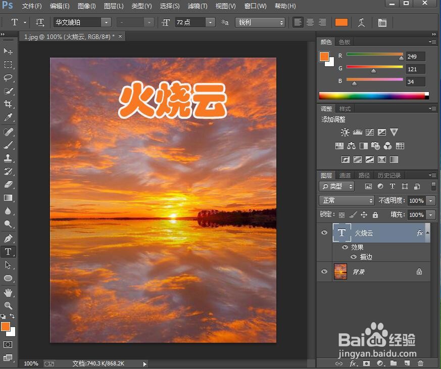Select the Eyedropper tool
Image resolution: width=441 pixels, height=369 pixels.
click(x=8, y=117)
